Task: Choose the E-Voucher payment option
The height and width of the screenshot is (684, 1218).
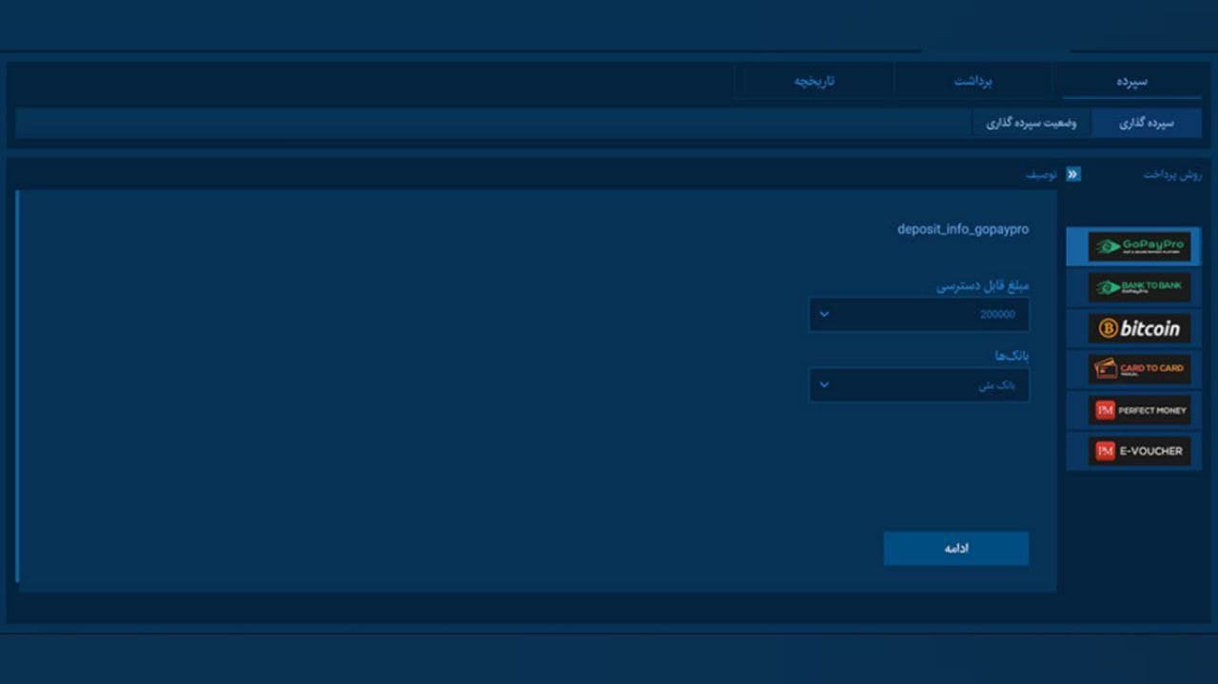Action: tap(1138, 451)
